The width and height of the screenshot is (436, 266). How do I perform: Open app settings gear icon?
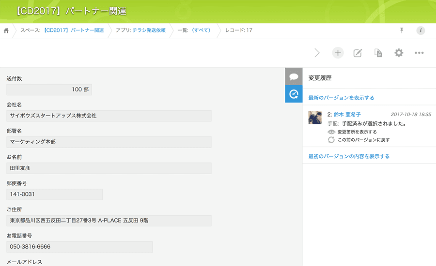click(399, 53)
